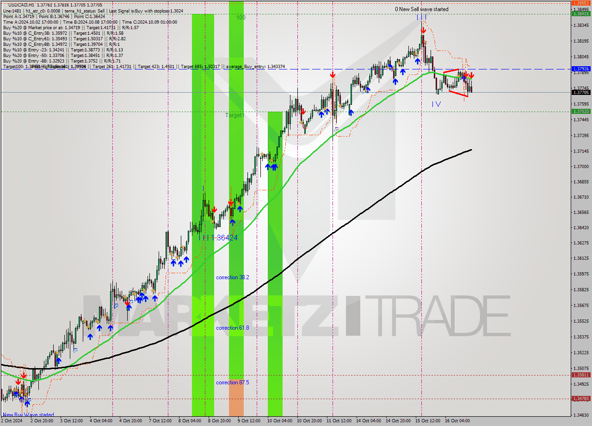Click the 1.37445 price scale value

[x=581, y=119]
